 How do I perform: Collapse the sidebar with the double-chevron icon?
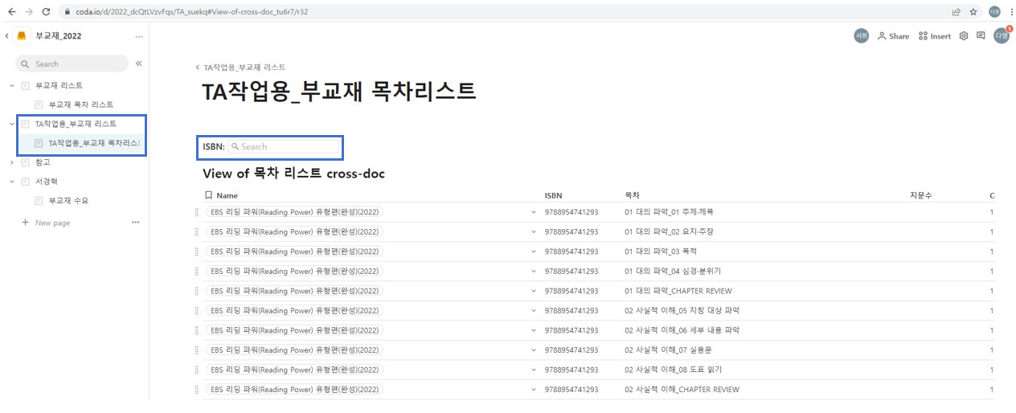click(138, 63)
